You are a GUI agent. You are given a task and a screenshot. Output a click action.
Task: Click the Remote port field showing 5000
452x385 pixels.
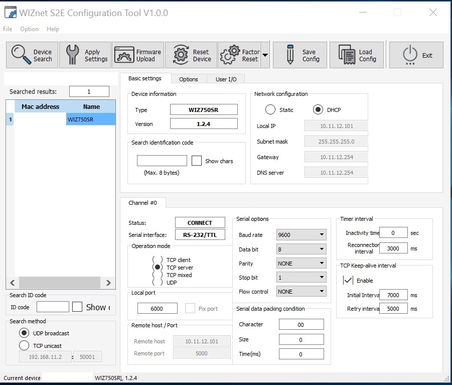pyautogui.click(x=202, y=353)
